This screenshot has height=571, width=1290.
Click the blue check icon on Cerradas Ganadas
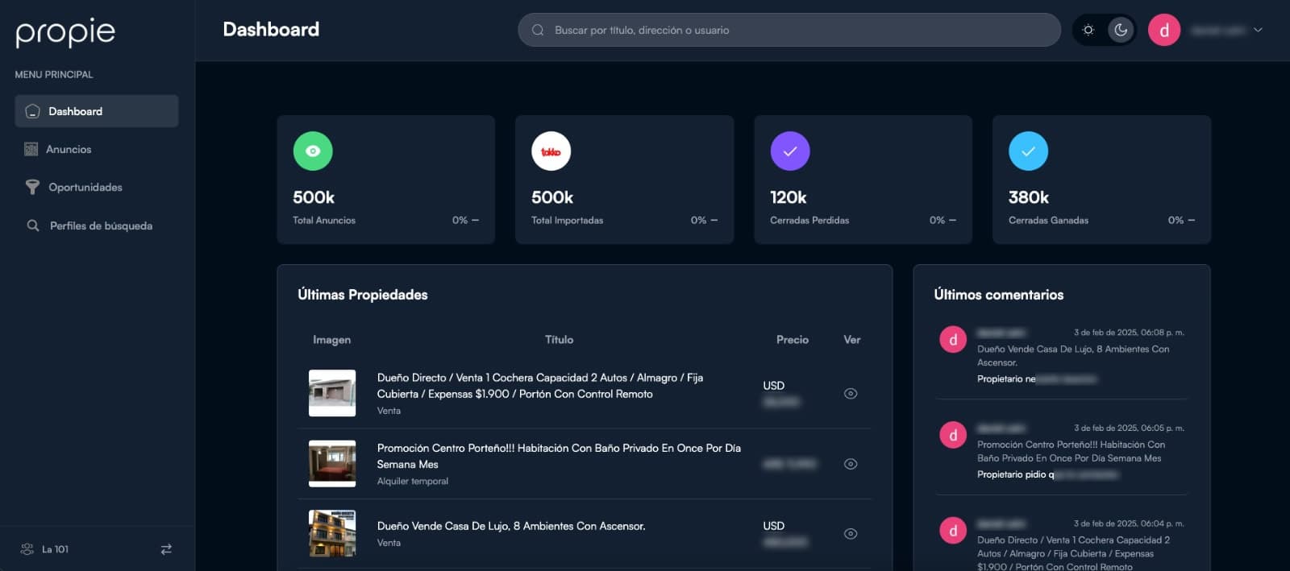point(1028,151)
